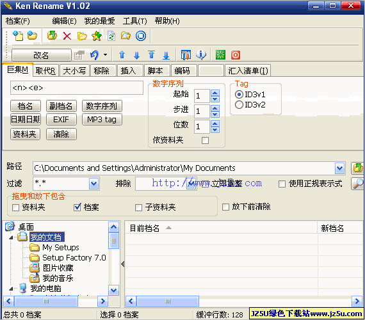Click the move to top arrow icon
365x320 pixels.
pos(151,54)
